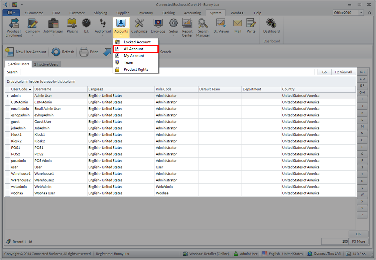Image resolution: width=376 pixels, height=260 pixels.
Task: Click into the Search text field
Action: (x=167, y=72)
